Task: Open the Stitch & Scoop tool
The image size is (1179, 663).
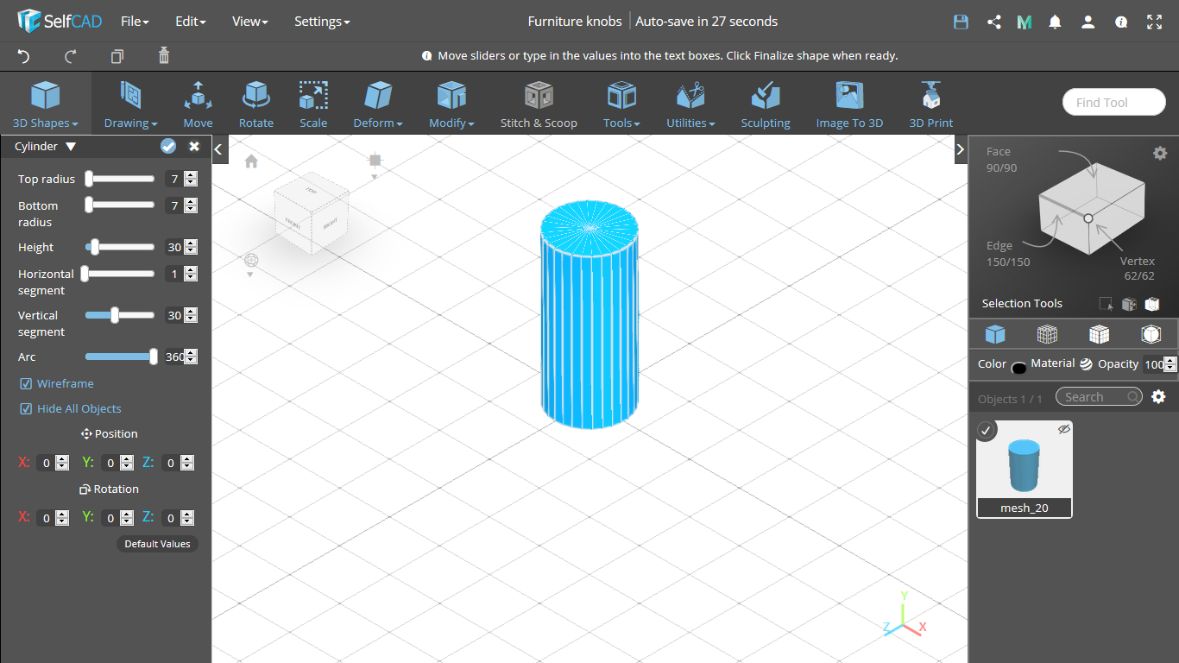Action: (x=539, y=104)
